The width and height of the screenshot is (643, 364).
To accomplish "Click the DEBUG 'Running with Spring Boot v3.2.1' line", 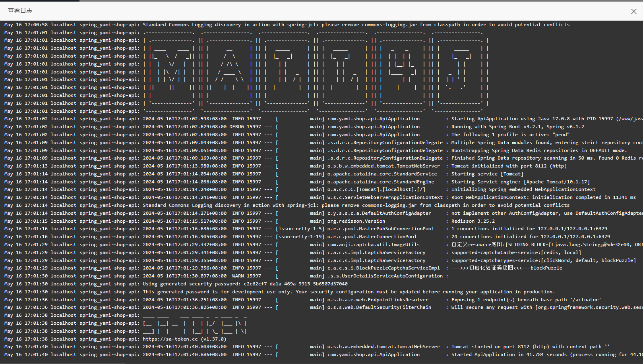I will pos(517,127).
